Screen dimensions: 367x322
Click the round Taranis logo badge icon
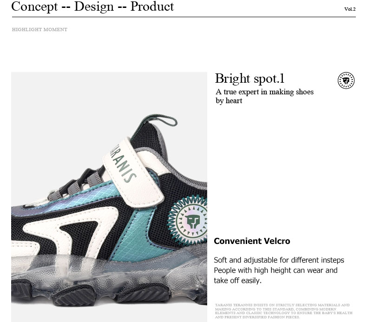tap(346, 80)
